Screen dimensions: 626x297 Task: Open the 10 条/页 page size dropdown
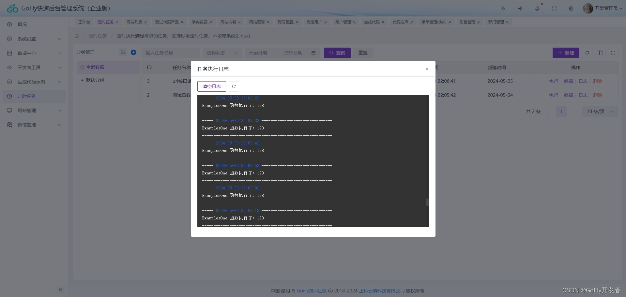(x=600, y=111)
